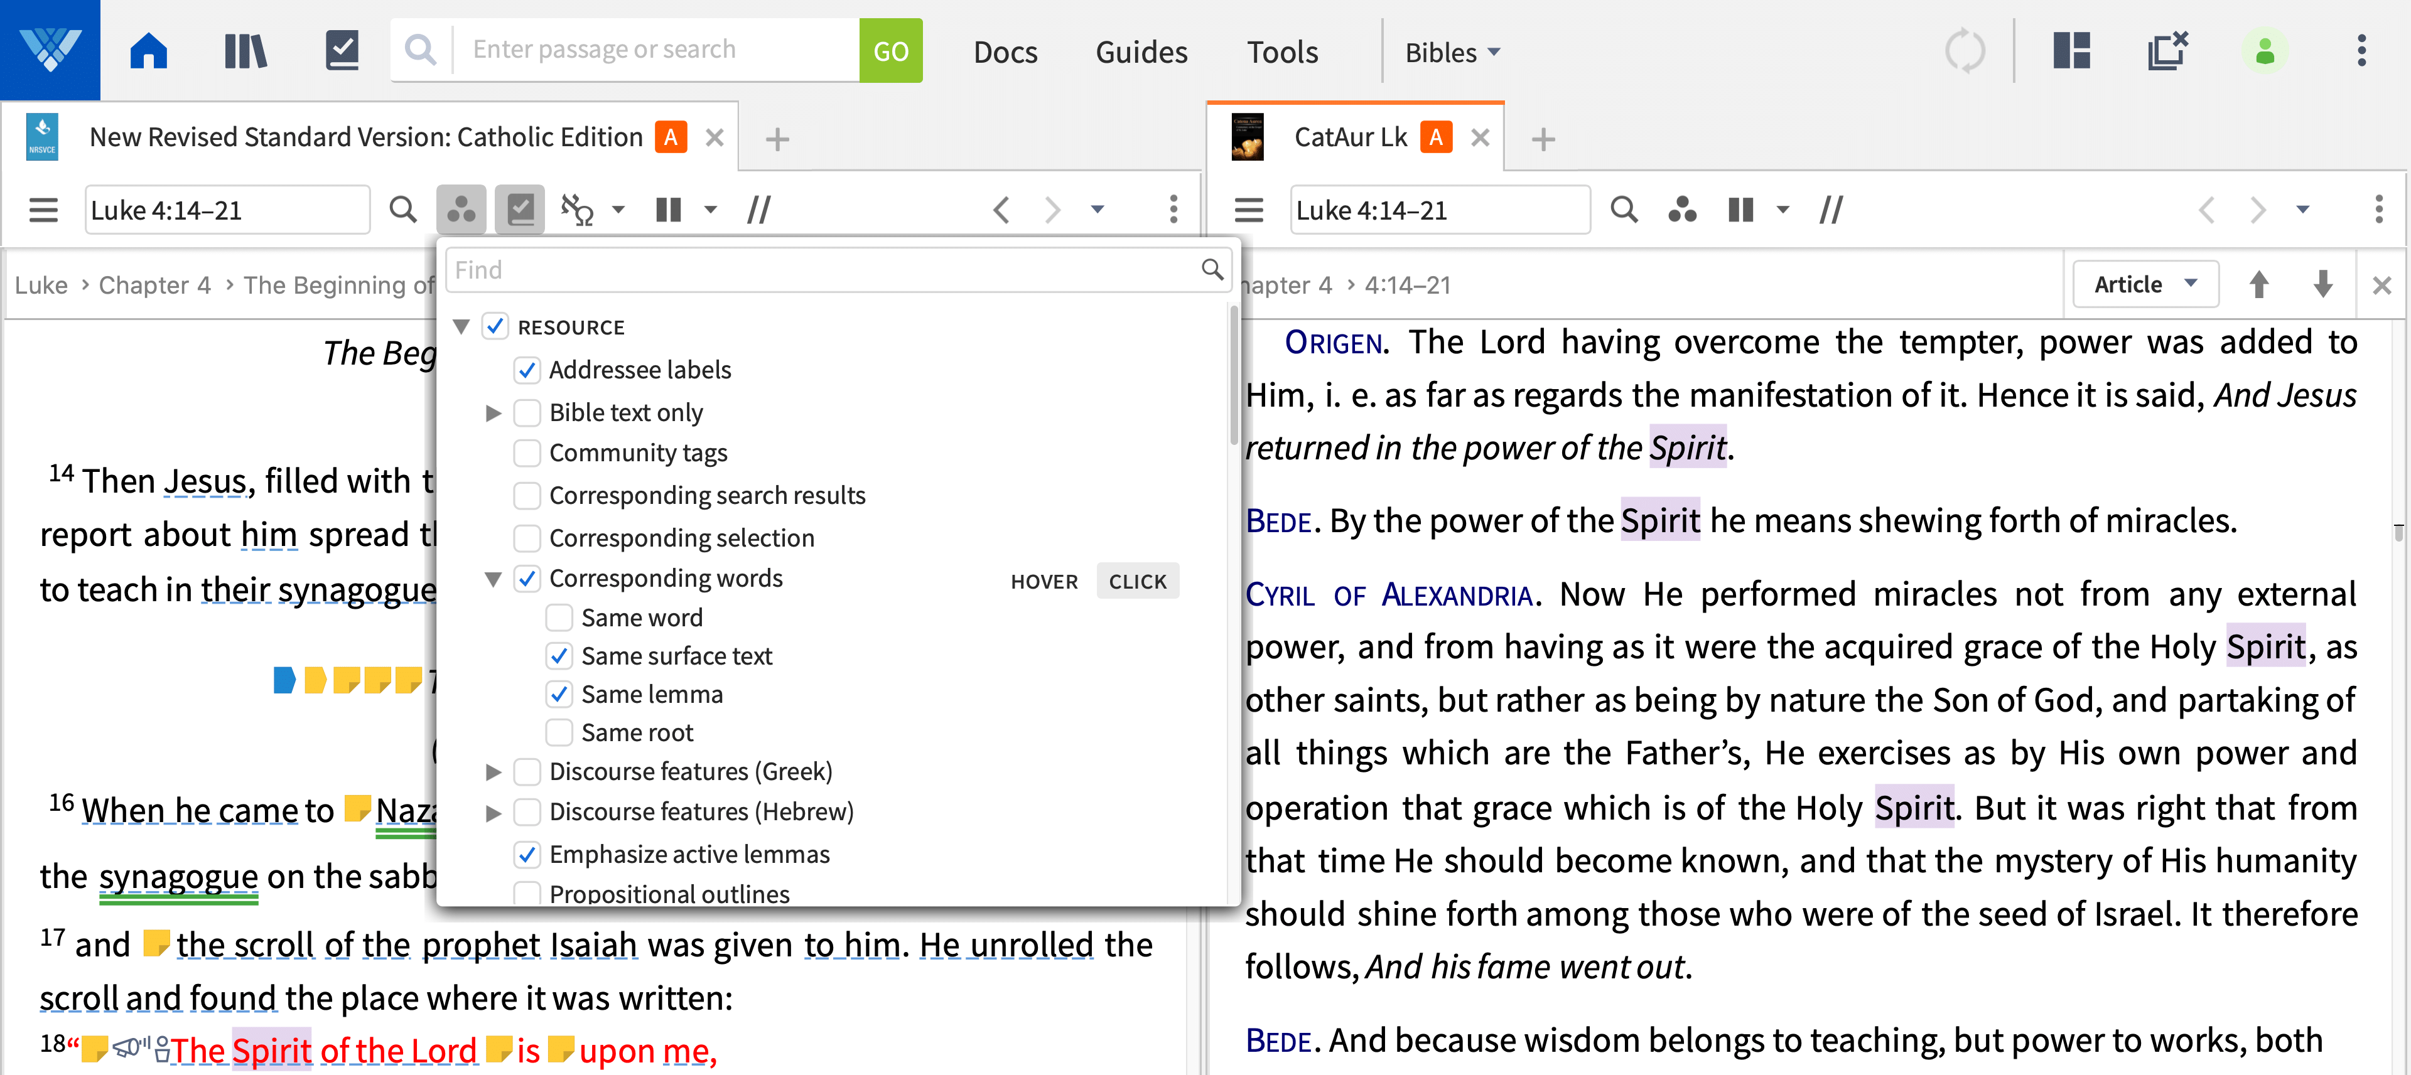This screenshot has width=2411, height=1075.
Task: Open NRSVCE panel kebab menu
Action: pos(1173,210)
